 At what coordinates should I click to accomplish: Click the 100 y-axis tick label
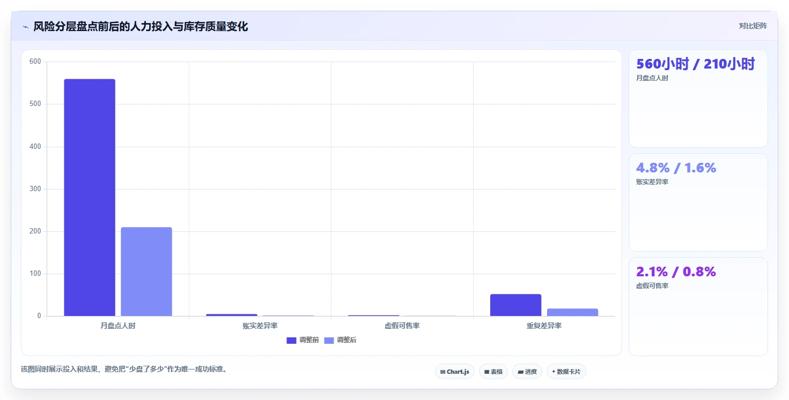[x=35, y=274]
